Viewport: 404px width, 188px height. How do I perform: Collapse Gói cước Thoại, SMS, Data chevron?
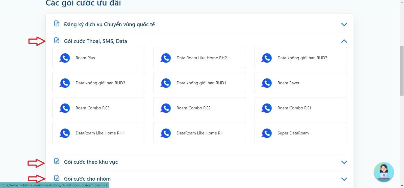[344, 41]
